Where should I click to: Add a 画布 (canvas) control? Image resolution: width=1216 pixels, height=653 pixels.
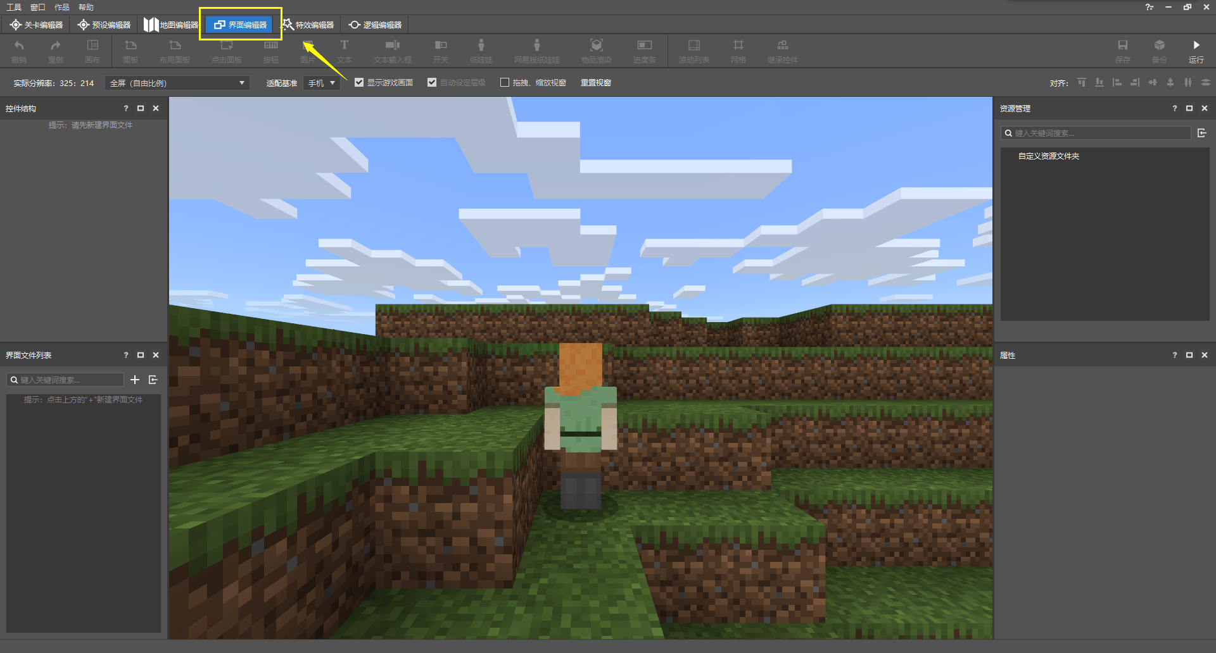pyautogui.click(x=92, y=51)
